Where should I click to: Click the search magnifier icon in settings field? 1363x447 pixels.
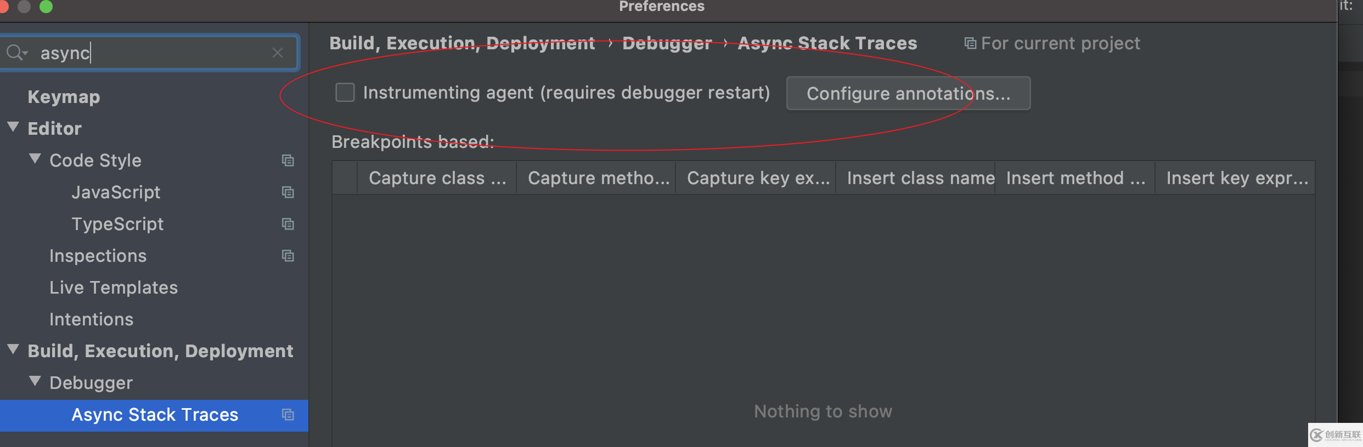[15, 53]
